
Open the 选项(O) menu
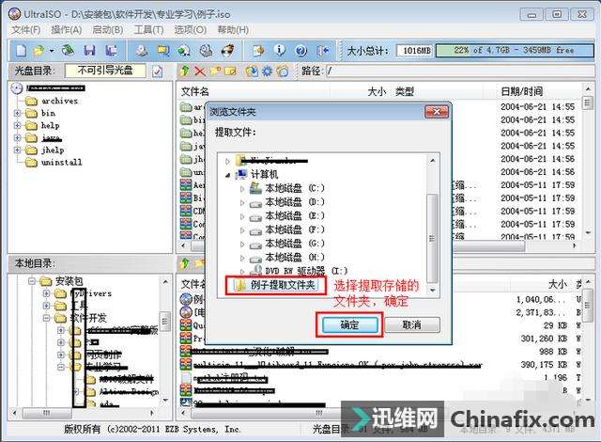pyautogui.click(x=190, y=30)
